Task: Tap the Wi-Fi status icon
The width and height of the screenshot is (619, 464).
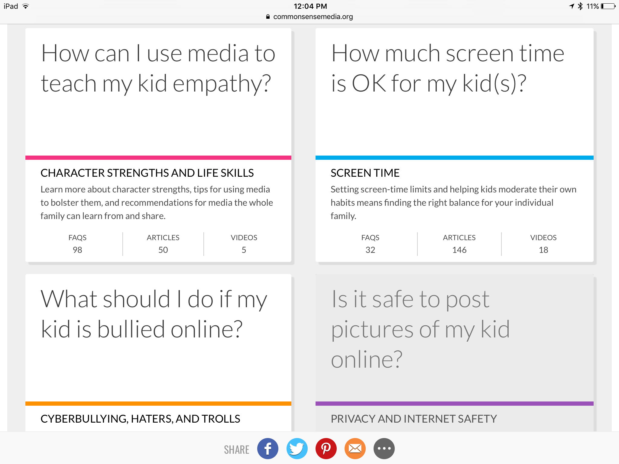Action: tap(26, 6)
